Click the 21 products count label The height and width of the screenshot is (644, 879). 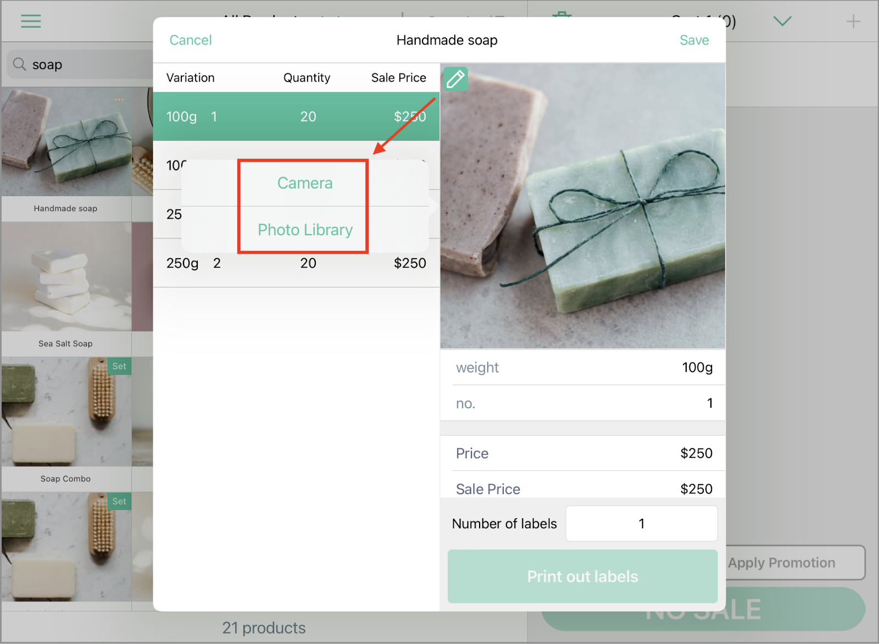coord(264,628)
